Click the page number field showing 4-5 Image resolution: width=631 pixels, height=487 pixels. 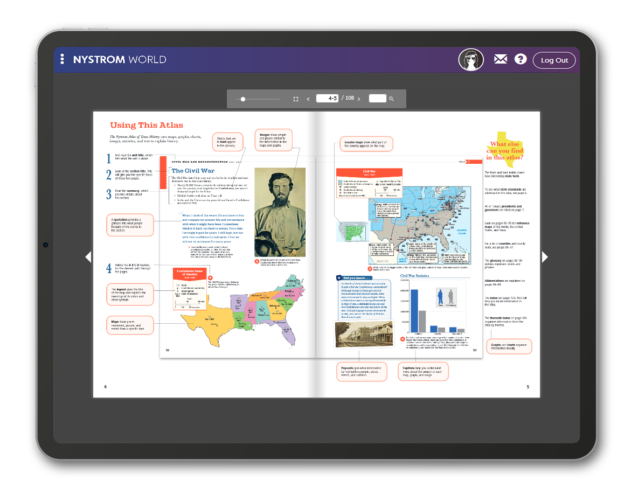pyautogui.click(x=328, y=98)
